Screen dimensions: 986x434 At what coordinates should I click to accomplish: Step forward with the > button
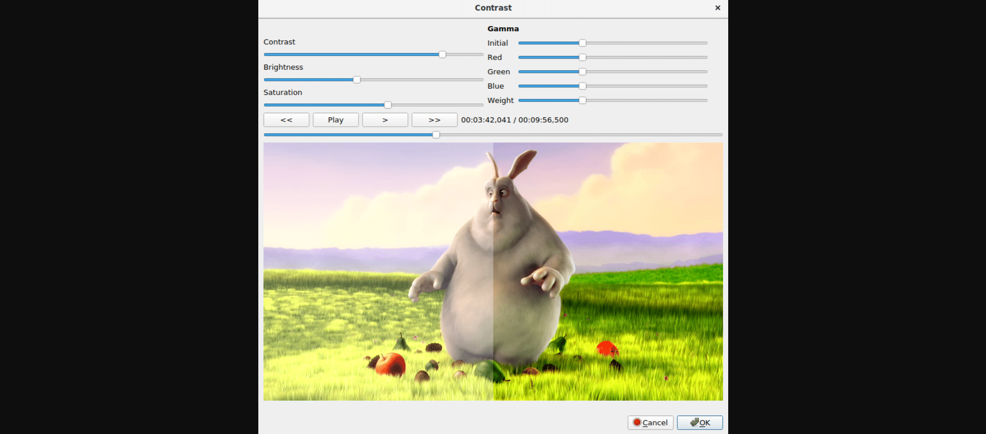click(x=385, y=120)
